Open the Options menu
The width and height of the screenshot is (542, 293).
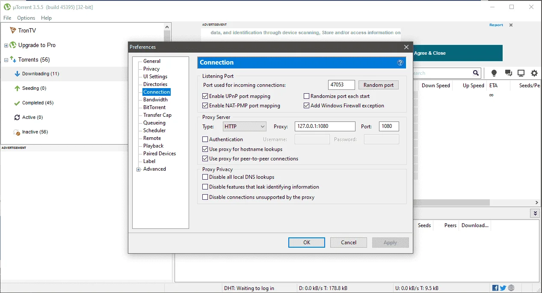tap(26, 18)
